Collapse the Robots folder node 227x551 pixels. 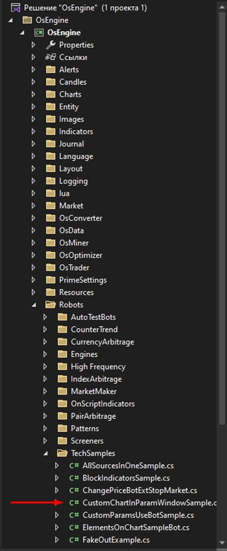(34, 305)
